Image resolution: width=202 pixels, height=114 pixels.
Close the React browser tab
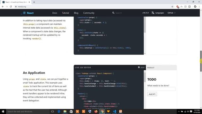[29, 2]
